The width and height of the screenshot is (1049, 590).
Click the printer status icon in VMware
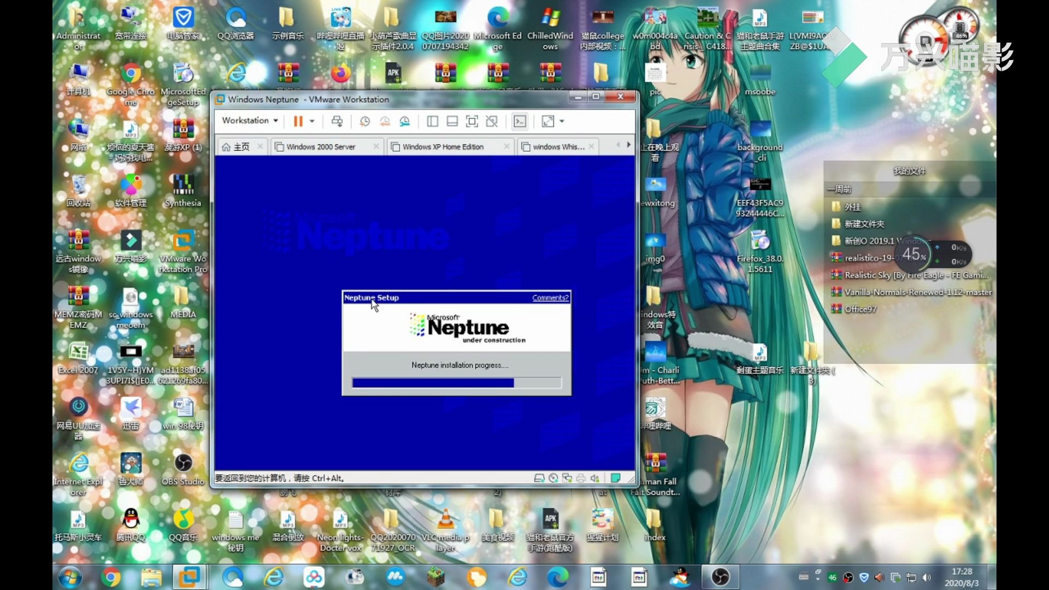[x=581, y=479]
